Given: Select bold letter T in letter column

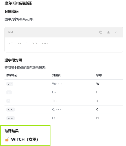Looking at the screenshot, I should [x=97, y=101].
